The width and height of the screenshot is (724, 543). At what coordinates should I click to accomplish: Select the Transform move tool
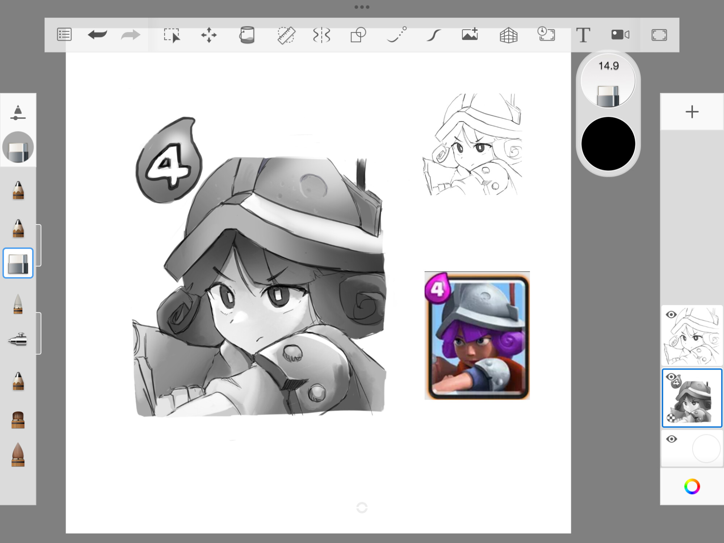click(x=209, y=35)
